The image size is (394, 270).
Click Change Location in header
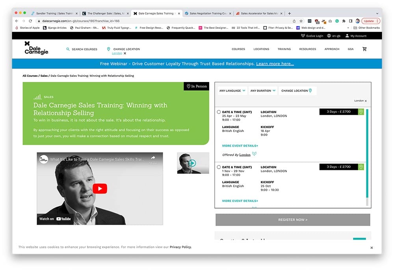tap(126, 49)
